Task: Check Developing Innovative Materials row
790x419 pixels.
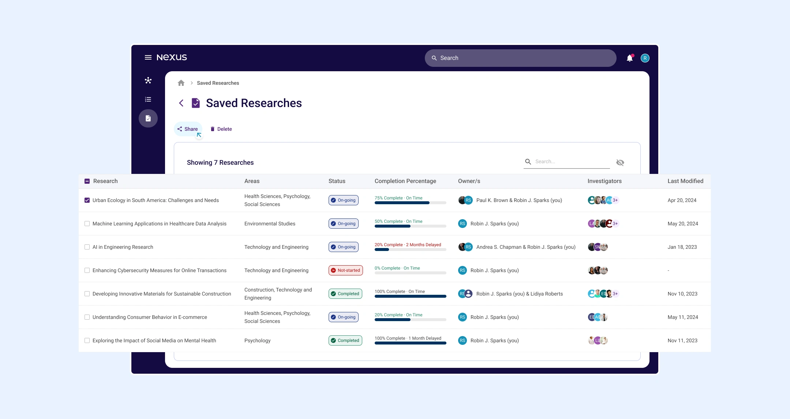Action: (87, 294)
